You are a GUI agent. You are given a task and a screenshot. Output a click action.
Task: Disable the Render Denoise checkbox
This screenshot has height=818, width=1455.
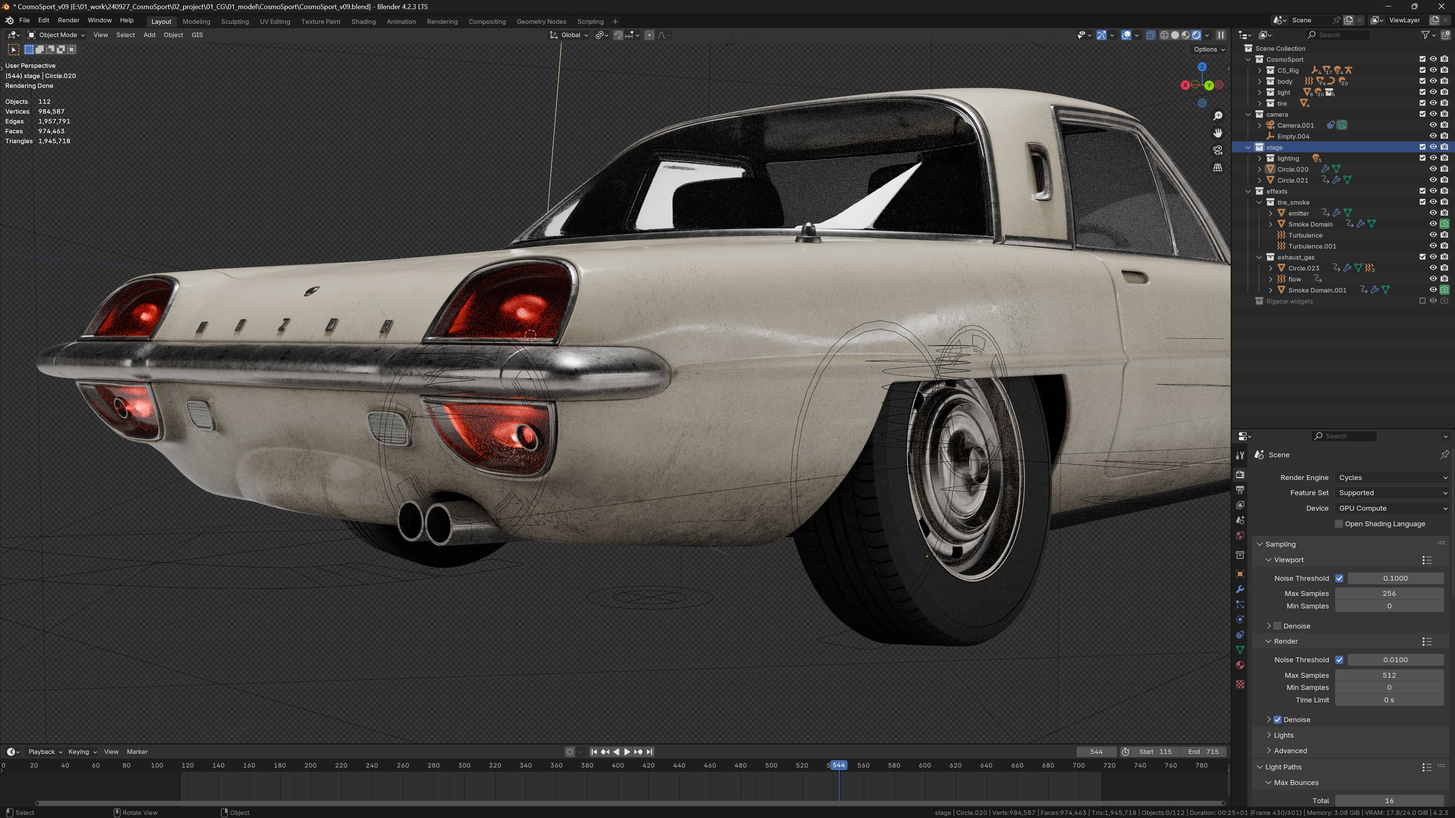[1277, 720]
